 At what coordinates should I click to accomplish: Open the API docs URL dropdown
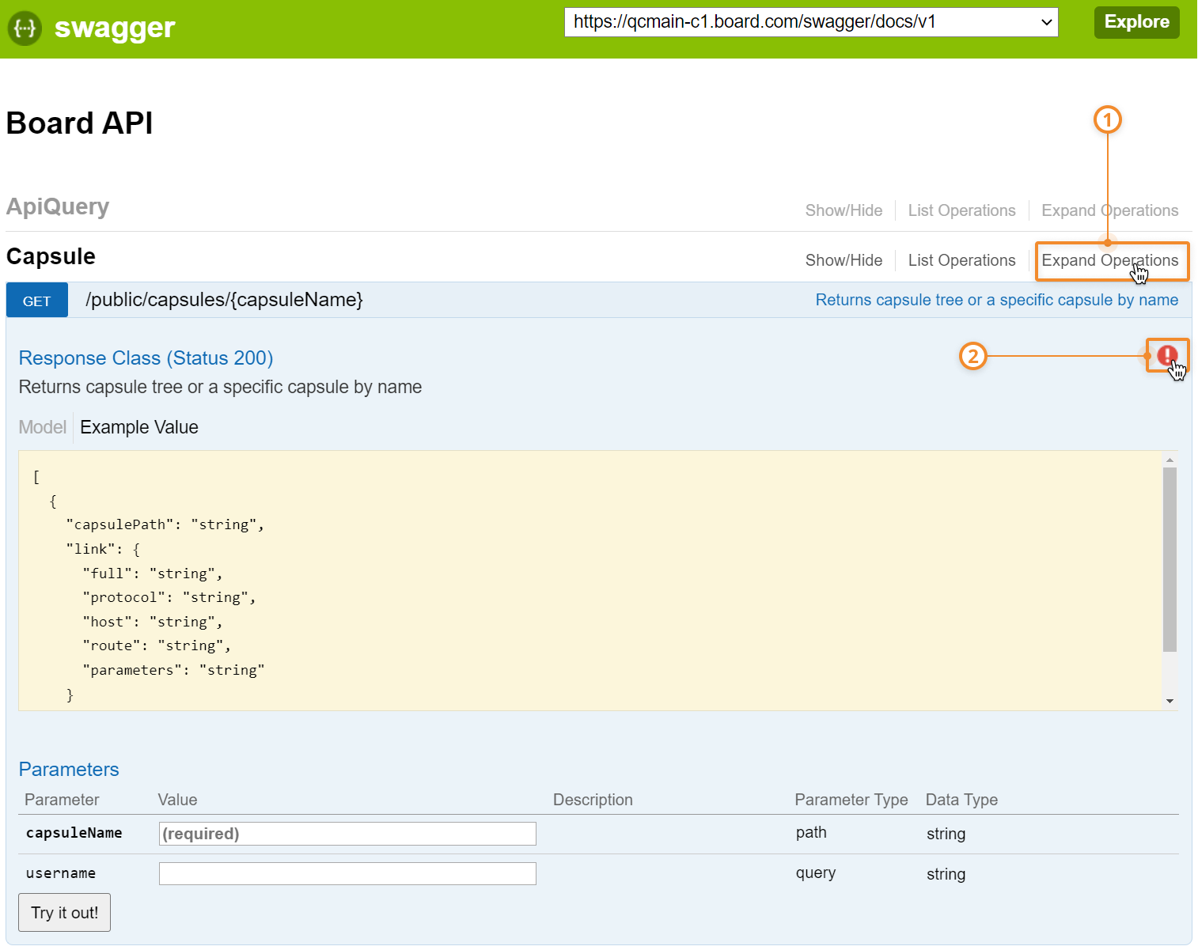point(811,22)
